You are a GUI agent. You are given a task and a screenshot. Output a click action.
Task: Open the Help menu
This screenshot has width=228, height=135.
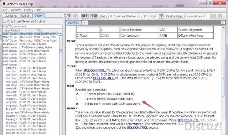[38, 10]
